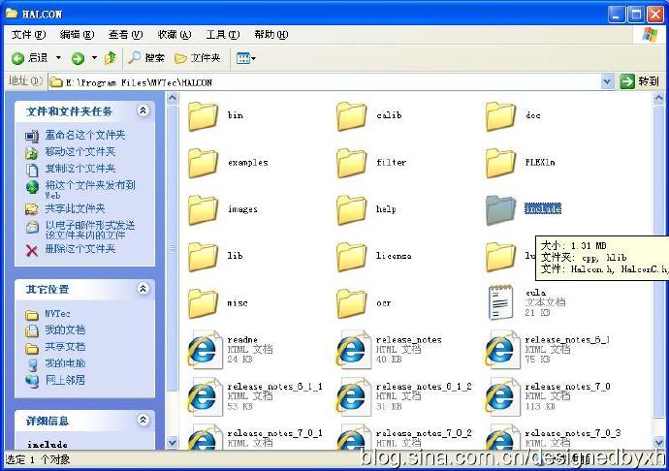Click 移动这个文件夹 link
669x471 pixels.
80,152
